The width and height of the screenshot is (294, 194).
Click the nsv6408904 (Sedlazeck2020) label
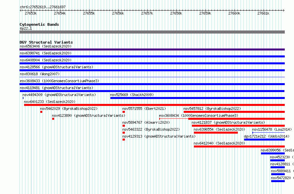pos(46,60)
